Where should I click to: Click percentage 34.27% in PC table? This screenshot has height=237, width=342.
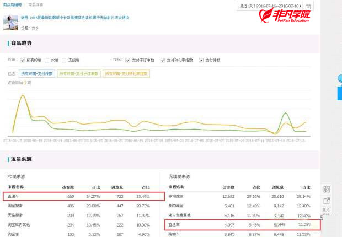click(93, 196)
